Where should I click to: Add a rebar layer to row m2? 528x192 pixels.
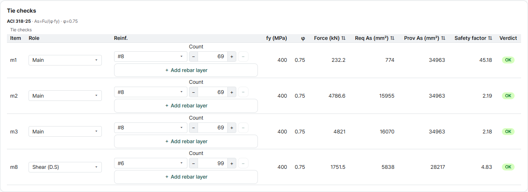(186, 106)
